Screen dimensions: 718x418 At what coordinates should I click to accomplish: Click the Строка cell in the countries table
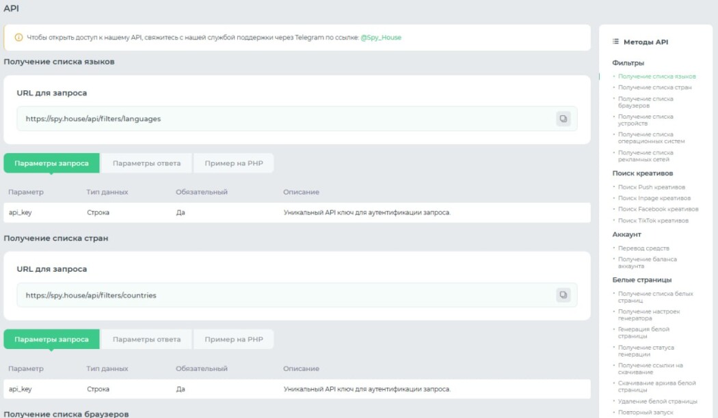click(98, 389)
